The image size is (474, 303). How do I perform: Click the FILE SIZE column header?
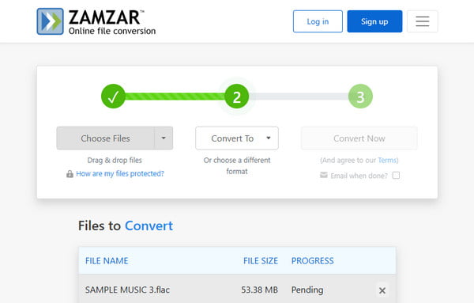click(x=261, y=261)
